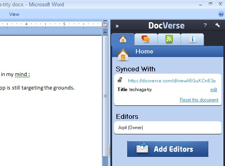
Task: Click the horizontal split bar above ruler toggle
Action: coord(105,21)
